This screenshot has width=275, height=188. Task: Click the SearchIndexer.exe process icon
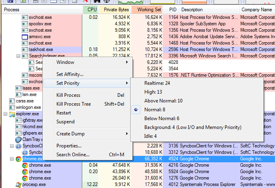point(25,56)
